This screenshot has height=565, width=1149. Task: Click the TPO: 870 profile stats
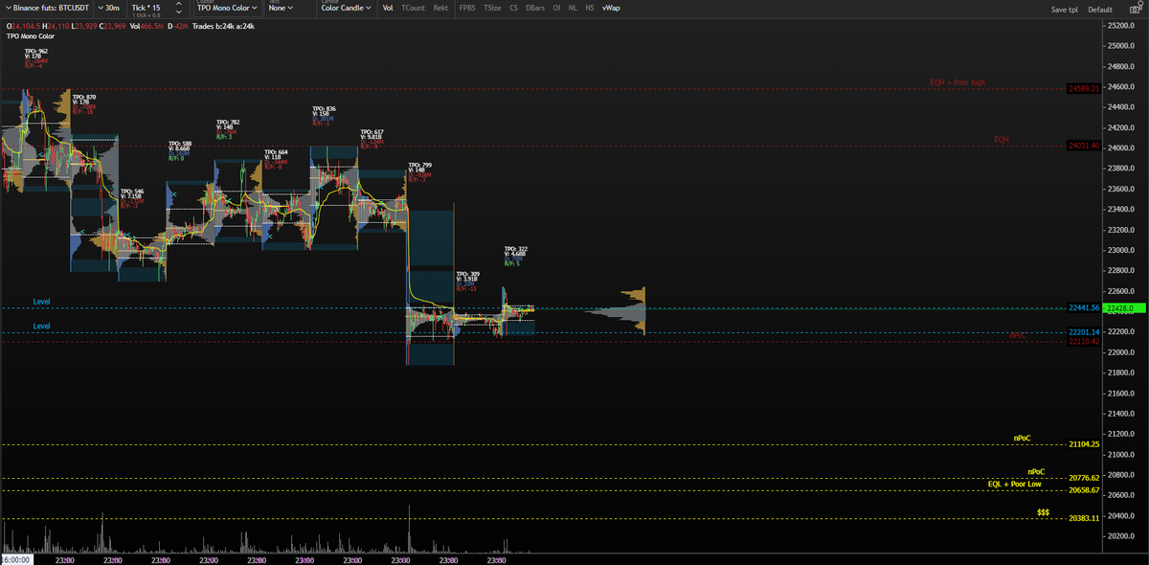click(84, 104)
